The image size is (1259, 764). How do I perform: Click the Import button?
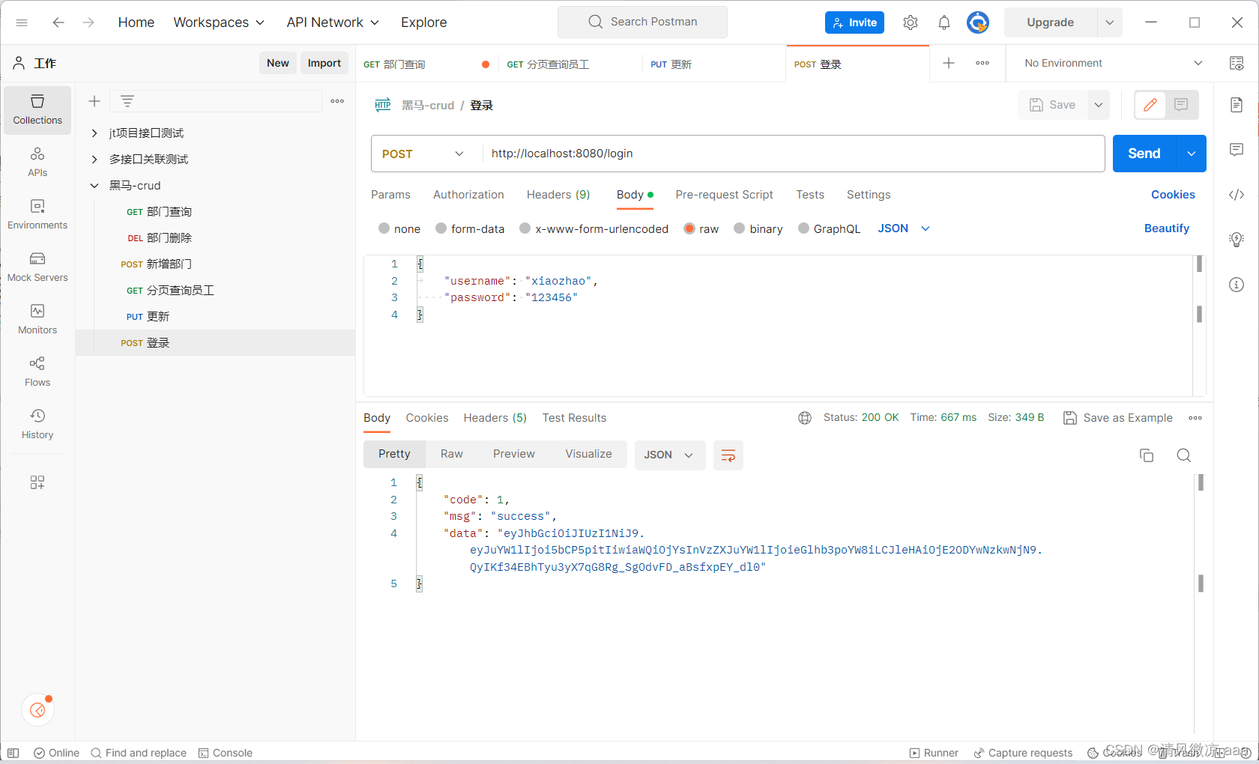pyautogui.click(x=324, y=63)
